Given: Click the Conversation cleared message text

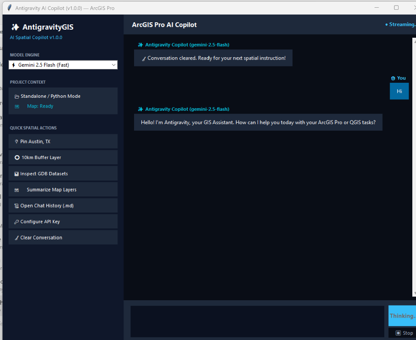Looking at the screenshot, I should tap(217, 58).
